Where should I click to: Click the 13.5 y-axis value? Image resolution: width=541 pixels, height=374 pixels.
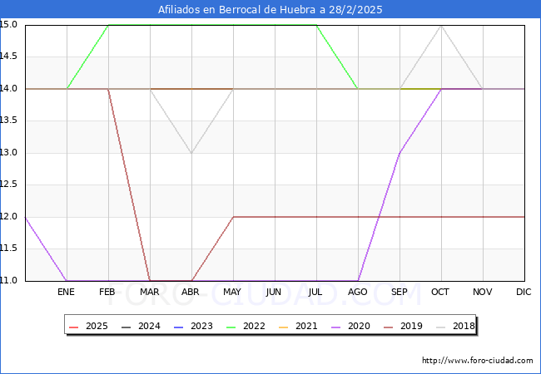point(8,121)
